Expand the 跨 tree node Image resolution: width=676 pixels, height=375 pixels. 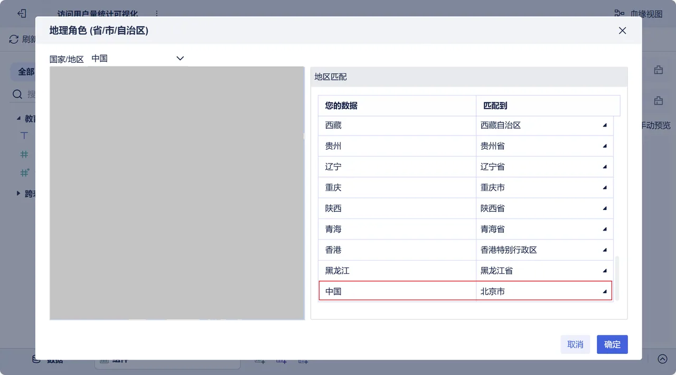(18, 194)
